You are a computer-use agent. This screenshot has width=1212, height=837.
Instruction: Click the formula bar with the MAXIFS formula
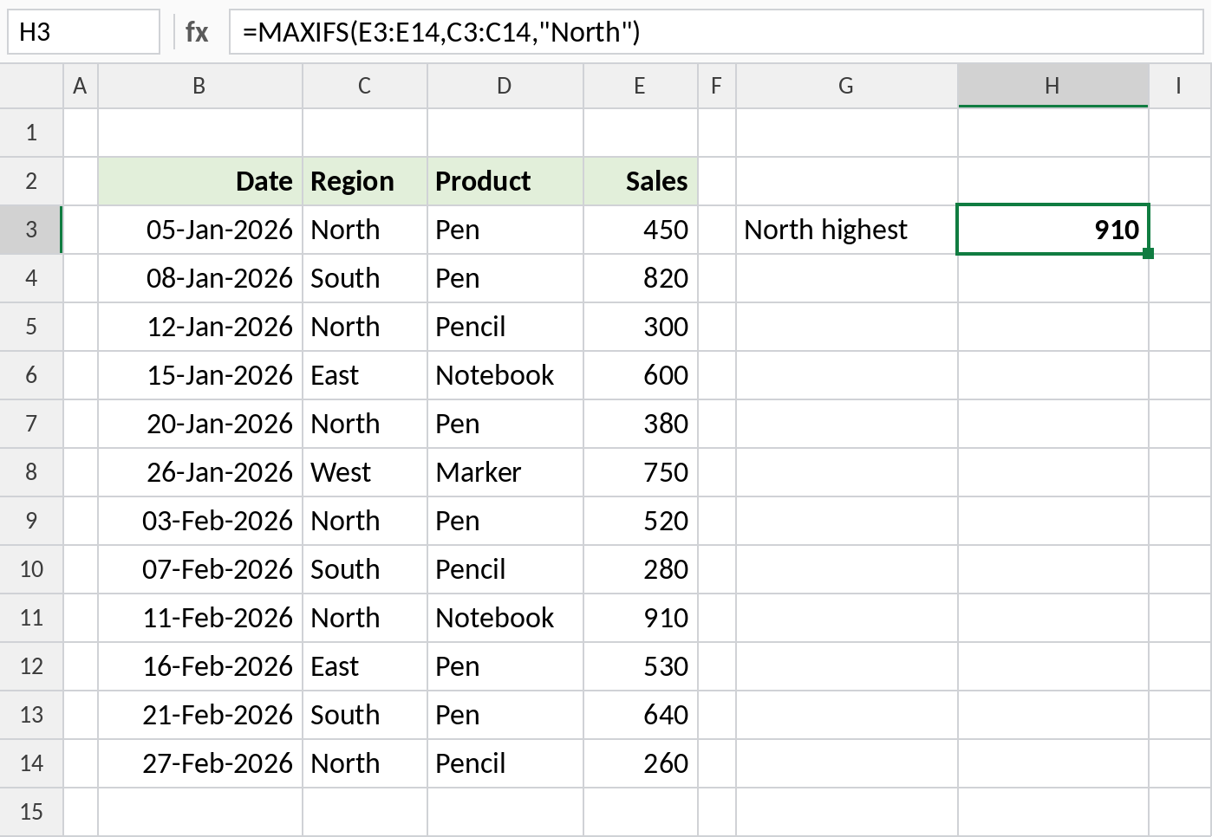pyautogui.click(x=716, y=32)
